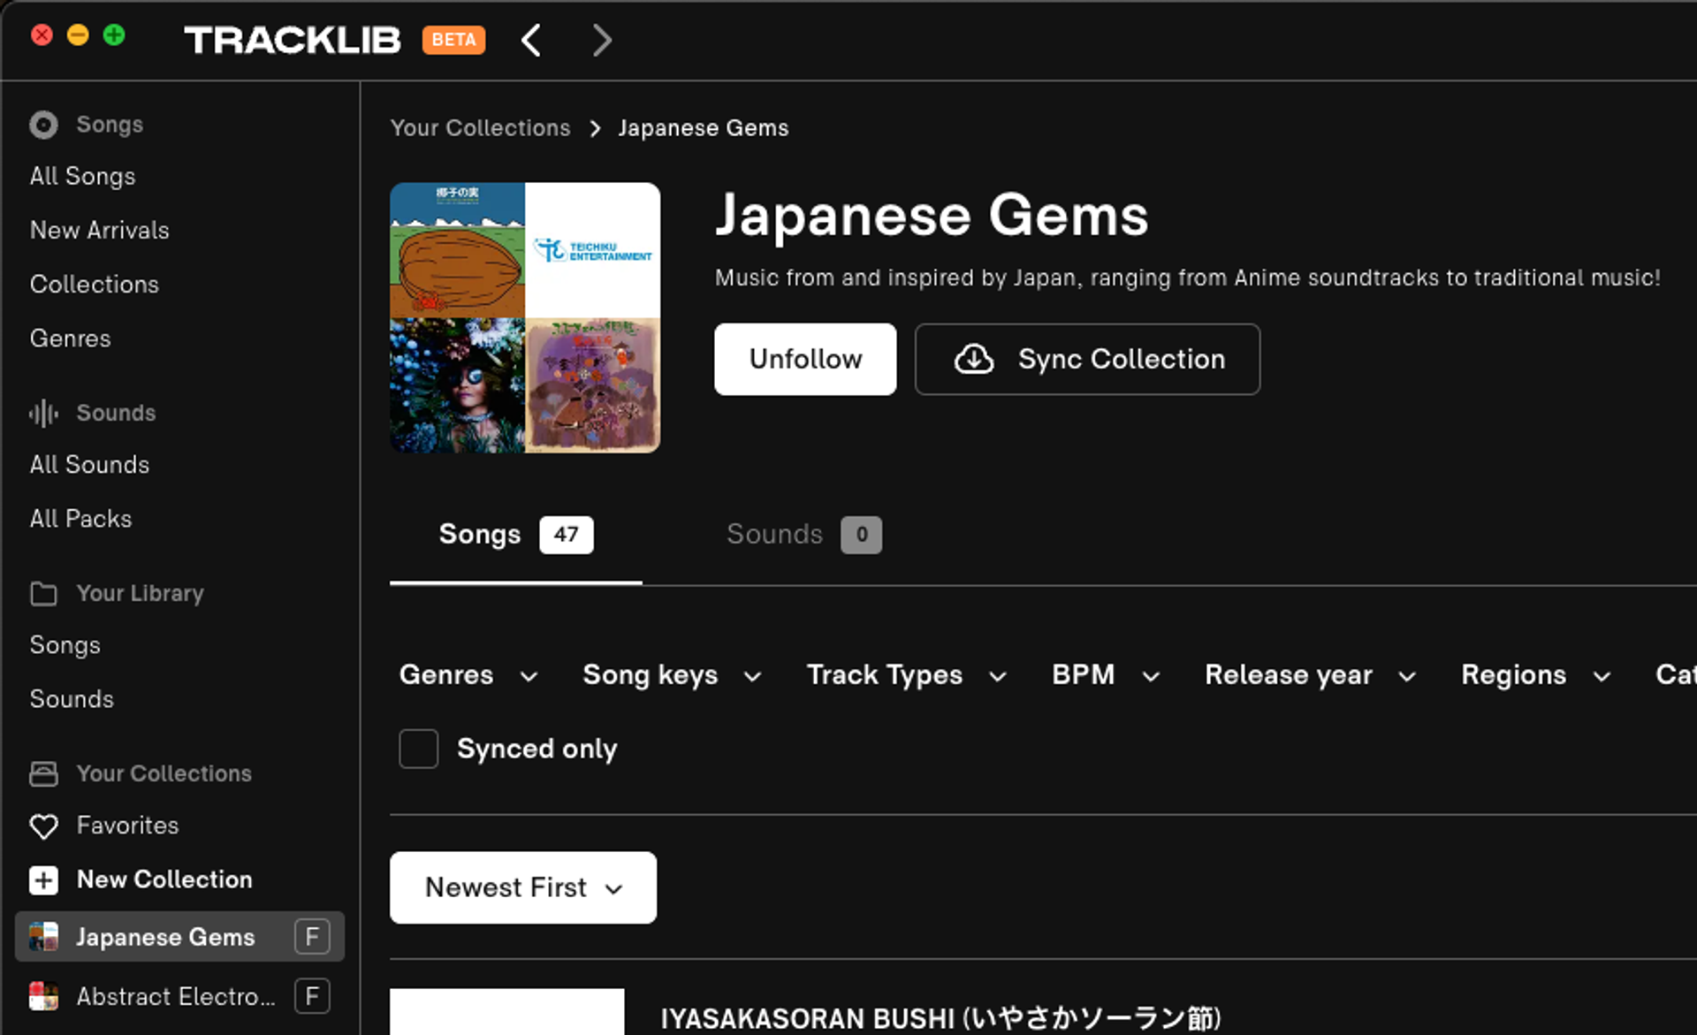
Task: Open Your Collections via the breadcrumb link
Action: click(480, 128)
